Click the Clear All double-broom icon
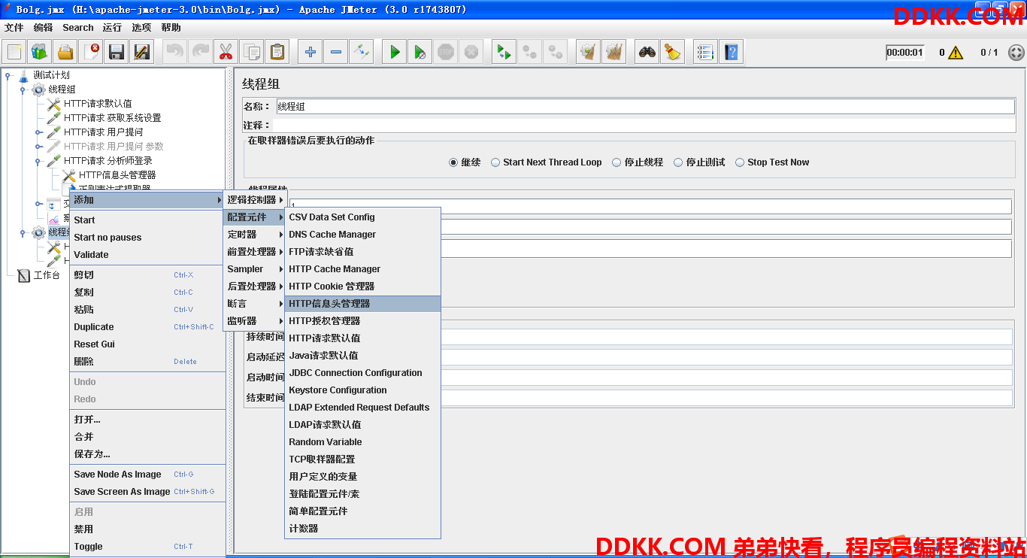Image resolution: width=1027 pixels, height=558 pixels. coord(614,52)
